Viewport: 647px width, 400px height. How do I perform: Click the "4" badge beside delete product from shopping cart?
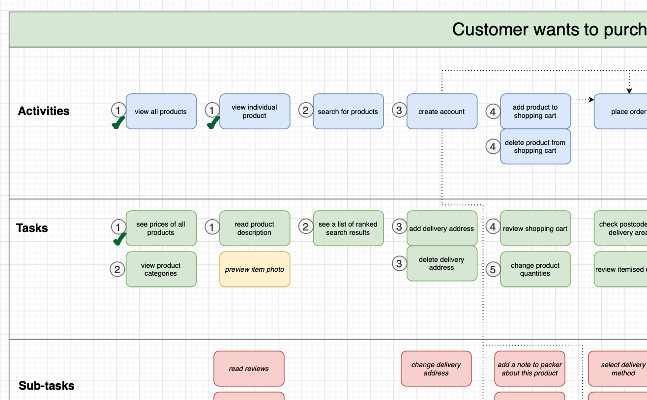(493, 146)
